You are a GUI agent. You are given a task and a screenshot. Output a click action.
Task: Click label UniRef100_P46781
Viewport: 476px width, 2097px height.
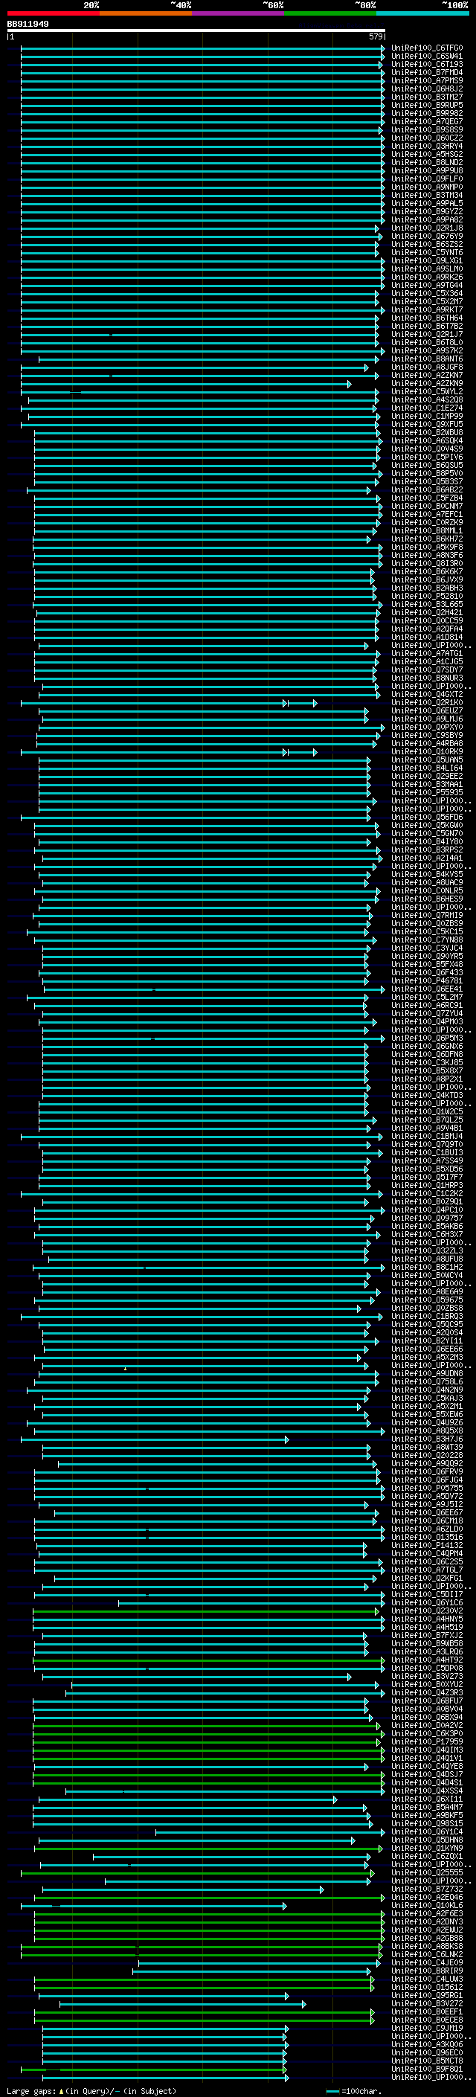pos(427,981)
